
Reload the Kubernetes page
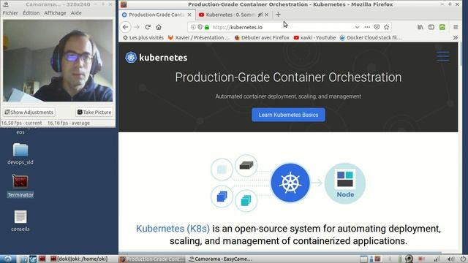pyautogui.click(x=148, y=27)
